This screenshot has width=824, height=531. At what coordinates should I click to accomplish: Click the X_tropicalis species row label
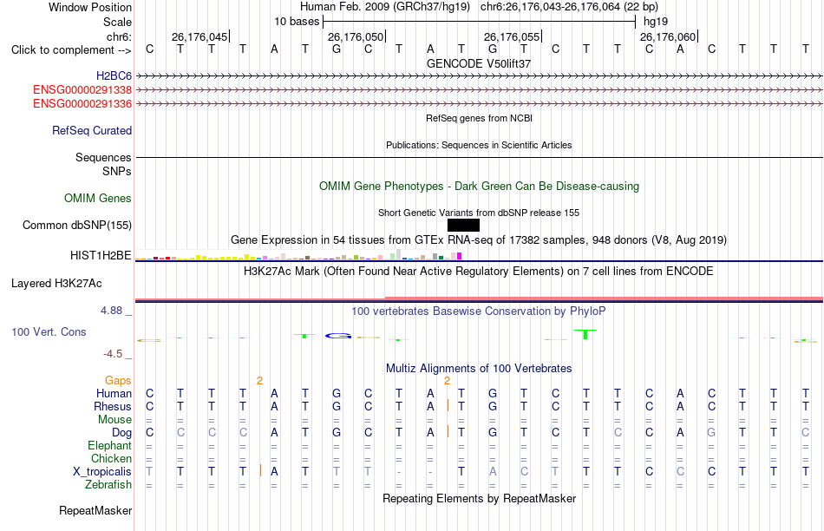click(x=102, y=472)
